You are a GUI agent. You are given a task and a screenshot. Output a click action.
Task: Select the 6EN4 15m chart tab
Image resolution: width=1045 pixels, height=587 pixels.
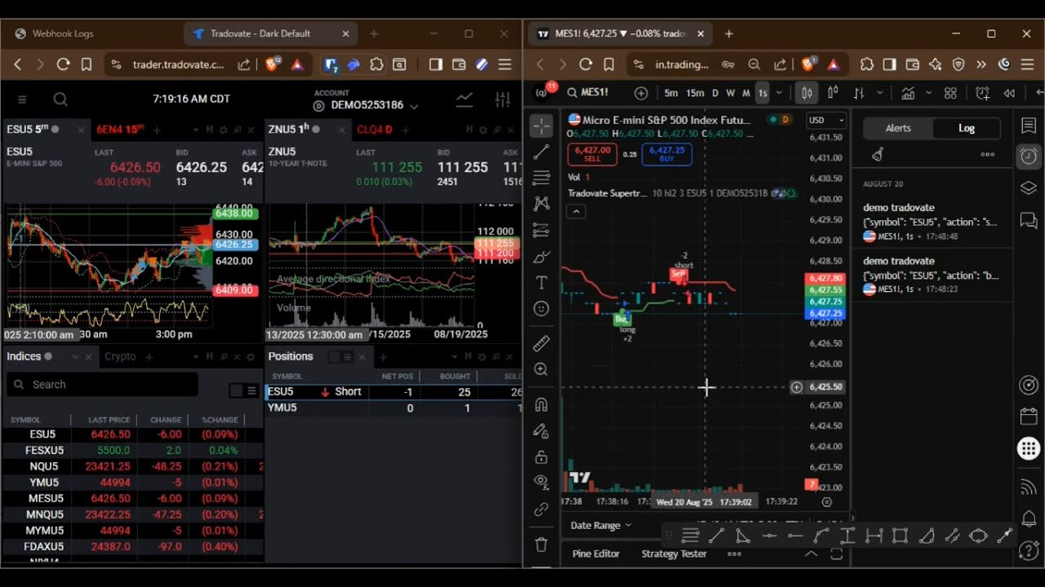coord(120,129)
